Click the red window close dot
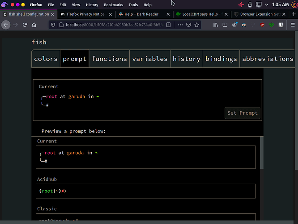Screen dimensions: 298x224 tap(13, 5)
